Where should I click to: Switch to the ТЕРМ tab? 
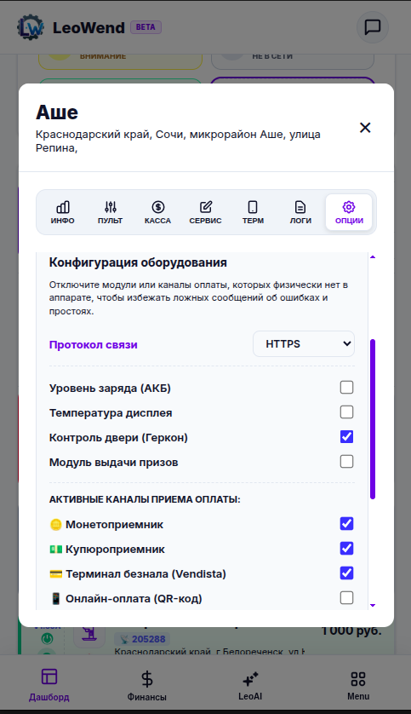[253, 212]
